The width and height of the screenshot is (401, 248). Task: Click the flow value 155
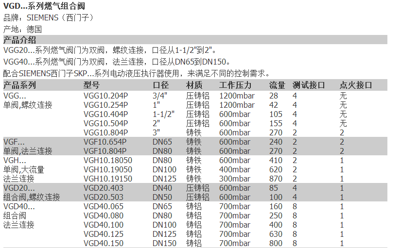click(x=276, y=123)
